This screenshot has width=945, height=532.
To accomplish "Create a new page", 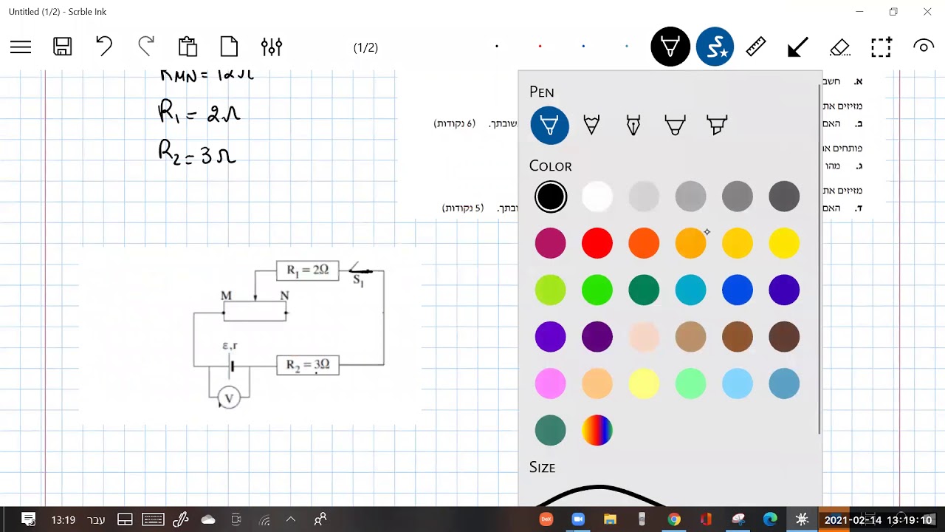I will point(230,47).
